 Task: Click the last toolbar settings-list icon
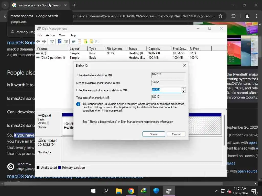pos(97,41)
